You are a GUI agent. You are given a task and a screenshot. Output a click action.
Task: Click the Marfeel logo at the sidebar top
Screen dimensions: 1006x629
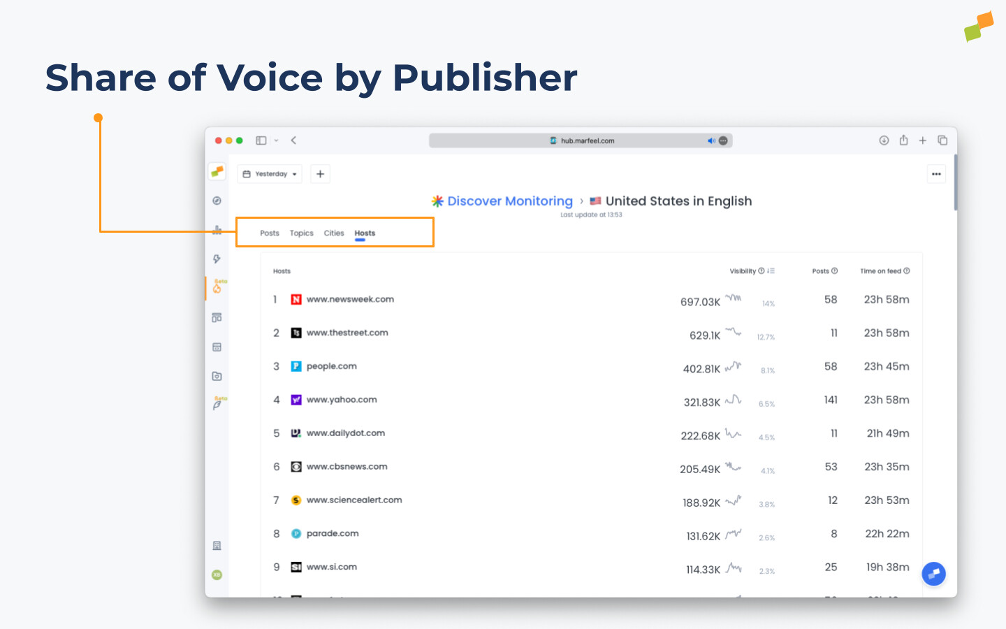click(217, 171)
